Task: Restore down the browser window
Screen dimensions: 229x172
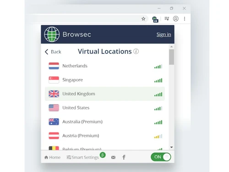Action: [x=172, y=8]
